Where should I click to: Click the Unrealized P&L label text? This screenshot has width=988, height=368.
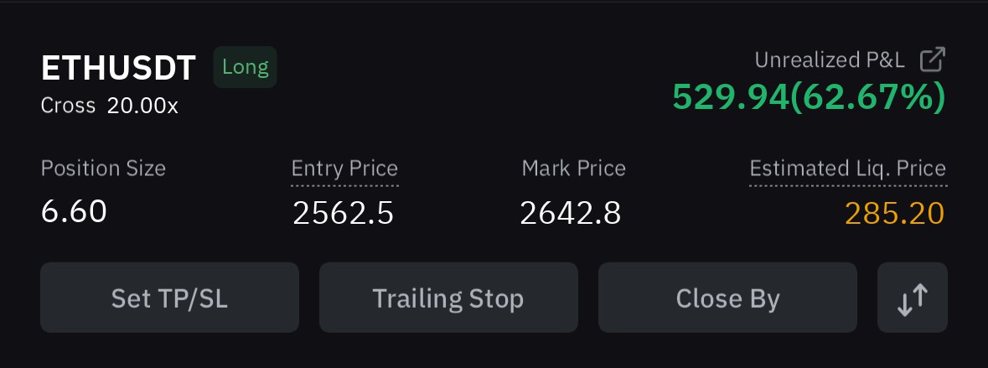(x=830, y=60)
